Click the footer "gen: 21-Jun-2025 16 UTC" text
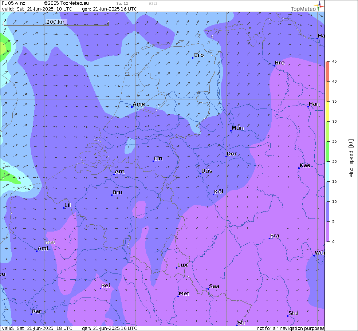Screen dimensions: 358x331 point(110,328)
